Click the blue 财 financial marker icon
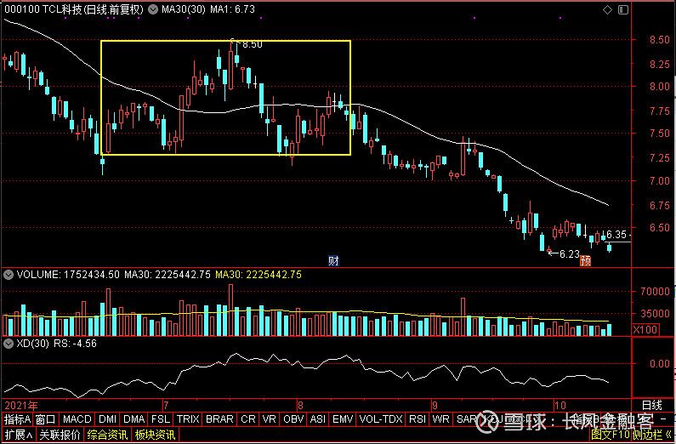 333,260
